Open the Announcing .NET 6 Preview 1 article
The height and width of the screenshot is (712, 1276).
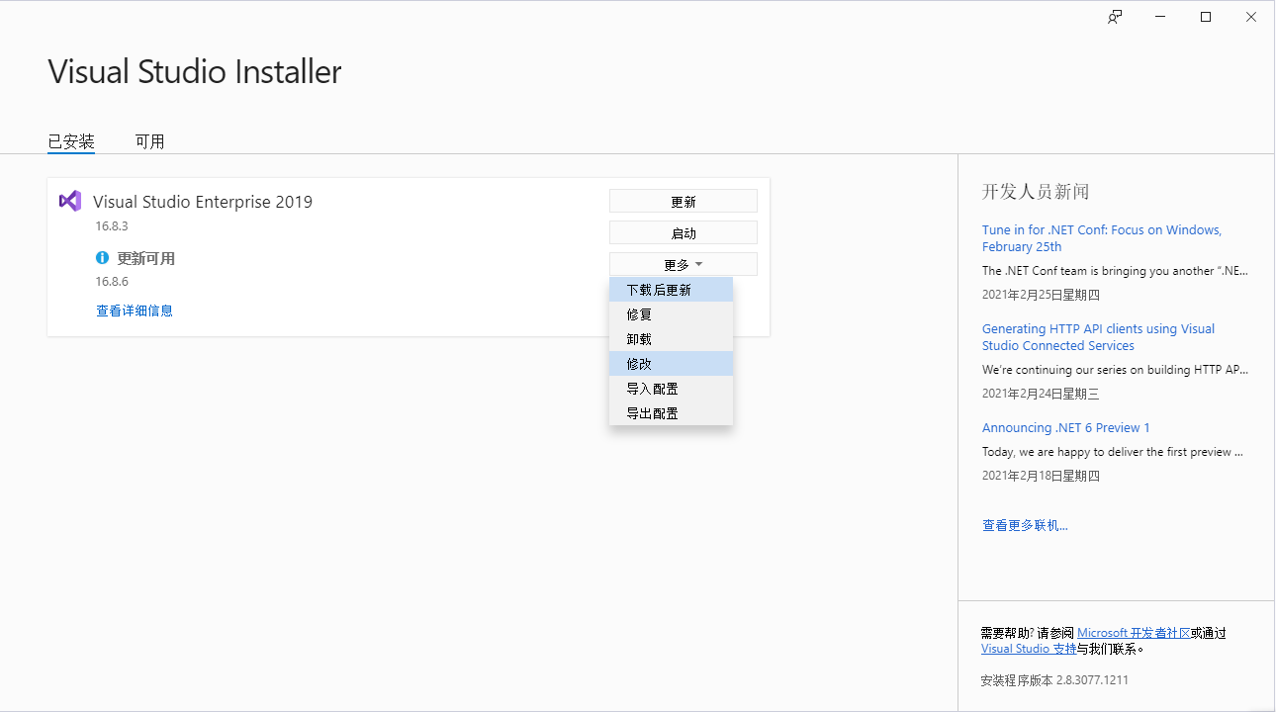click(1065, 427)
